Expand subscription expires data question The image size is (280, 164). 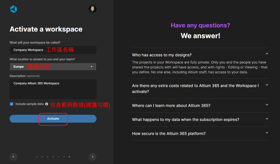click(185, 119)
